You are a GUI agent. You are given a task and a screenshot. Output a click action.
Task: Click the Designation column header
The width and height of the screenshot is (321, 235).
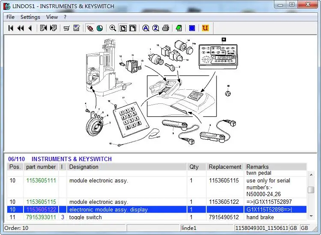click(127, 167)
